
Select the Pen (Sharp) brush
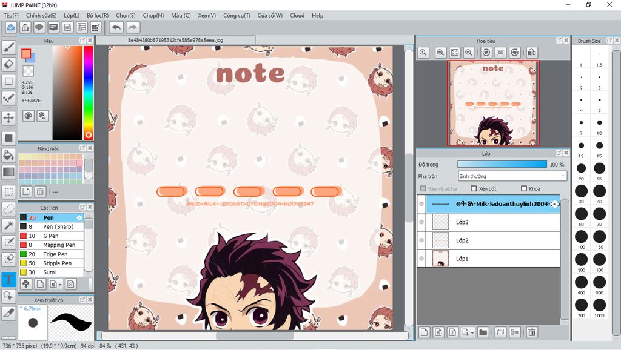pos(52,226)
